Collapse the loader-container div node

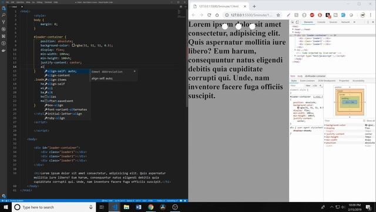(295, 35)
